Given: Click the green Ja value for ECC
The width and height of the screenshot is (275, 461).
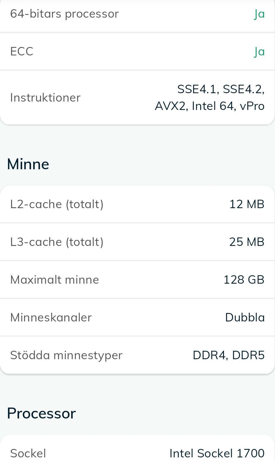Looking at the screenshot, I should coord(259,52).
